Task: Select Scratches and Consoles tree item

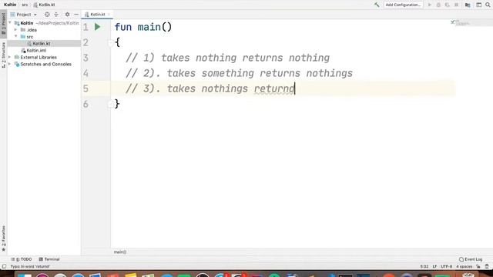Action: tap(45, 65)
